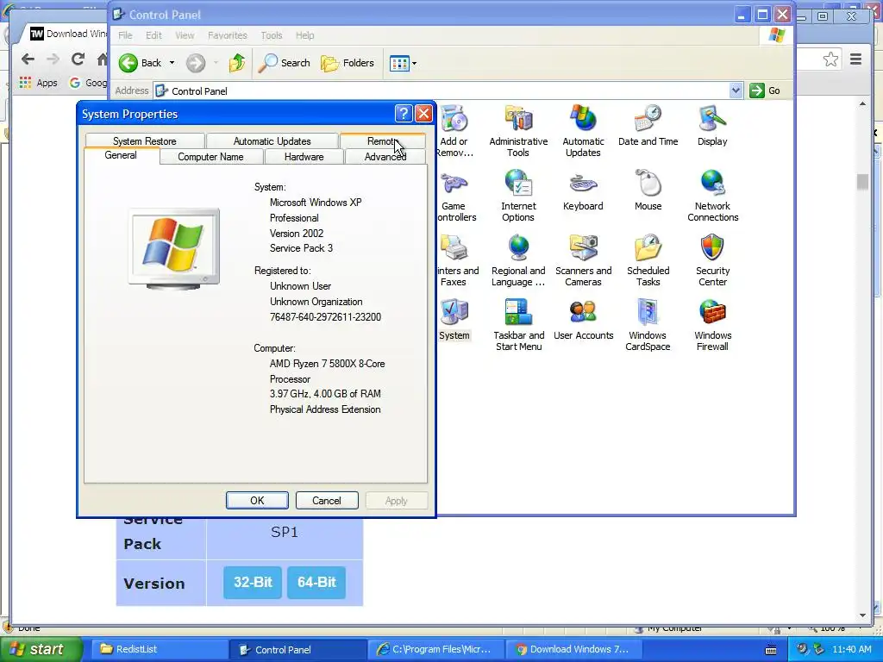Screen dimensions: 883x662
Task: Open Security Center icon
Action: pos(712,260)
